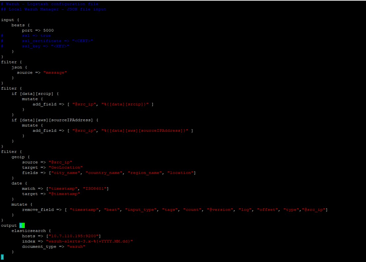The height and width of the screenshot is (262, 366).
Task: Click "type" in remove_field list
Action: 291,210
